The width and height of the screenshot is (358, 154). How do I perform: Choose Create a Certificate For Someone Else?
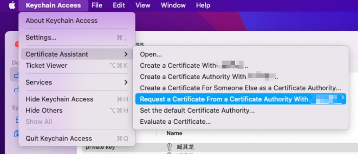[240, 88]
